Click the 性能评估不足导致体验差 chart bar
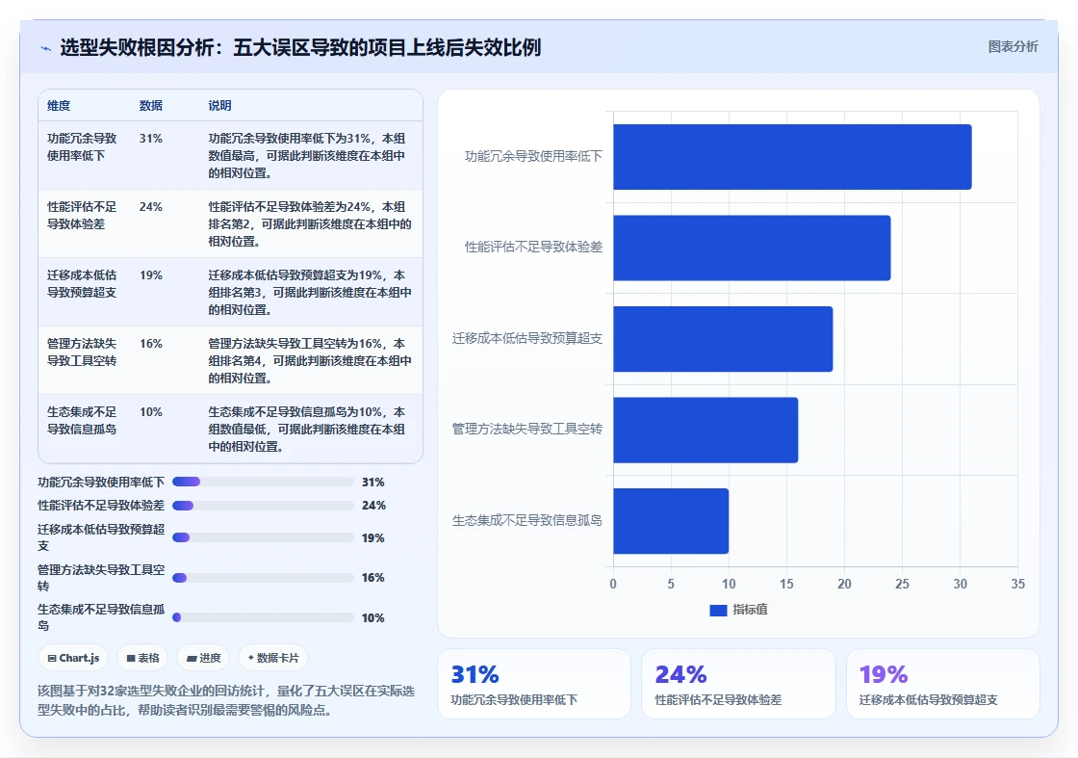This screenshot has height=758, width=1078. click(x=752, y=248)
